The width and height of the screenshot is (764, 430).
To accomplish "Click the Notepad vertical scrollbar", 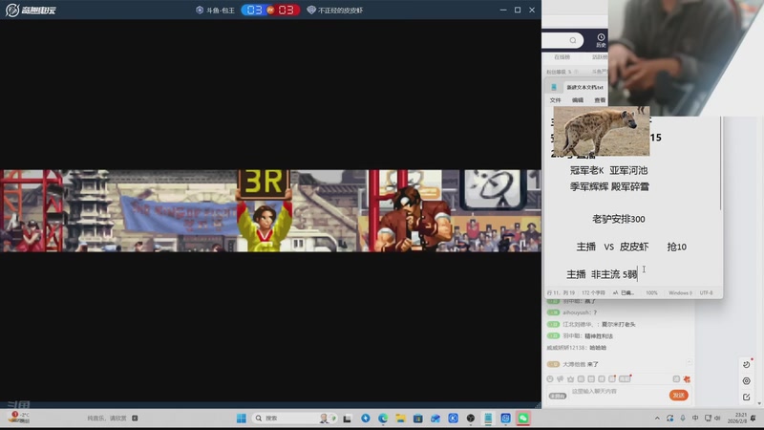I will click(721, 163).
